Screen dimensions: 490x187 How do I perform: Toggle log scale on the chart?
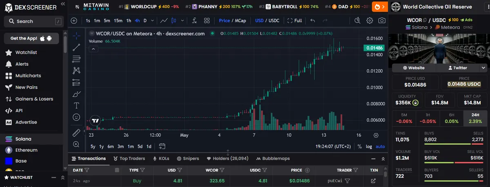[x=369, y=146]
